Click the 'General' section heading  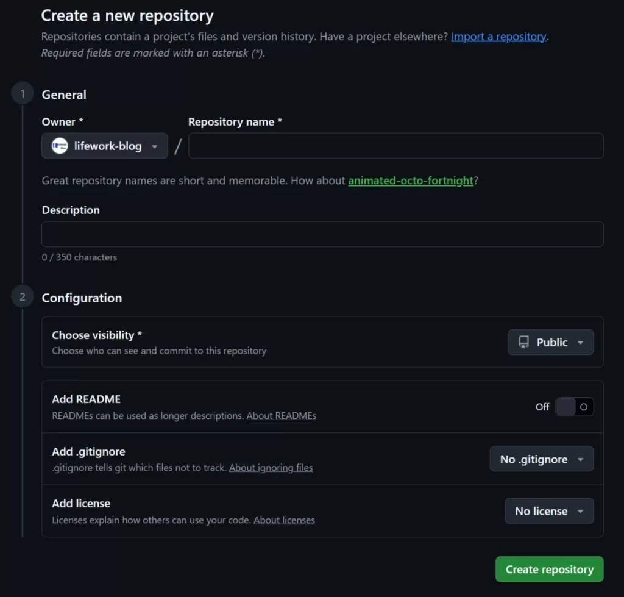[64, 95]
